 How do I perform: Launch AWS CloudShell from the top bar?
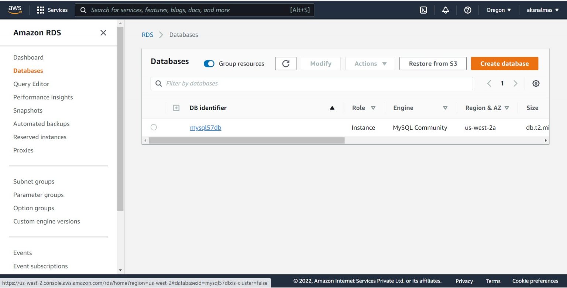click(423, 10)
